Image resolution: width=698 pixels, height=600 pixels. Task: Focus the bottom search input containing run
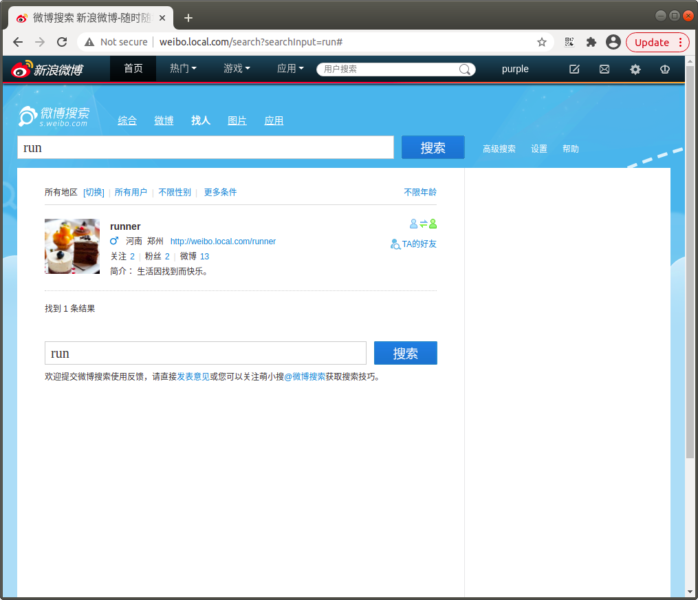click(205, 353)
